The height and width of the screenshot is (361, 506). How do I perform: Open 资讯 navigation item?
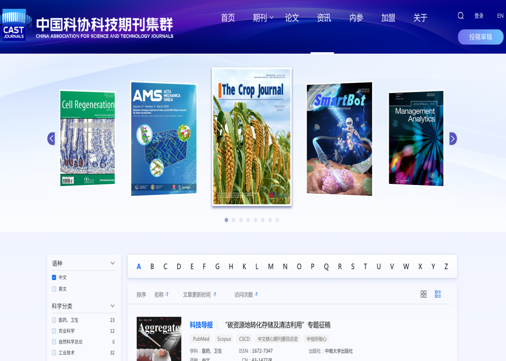coord(324,17)
